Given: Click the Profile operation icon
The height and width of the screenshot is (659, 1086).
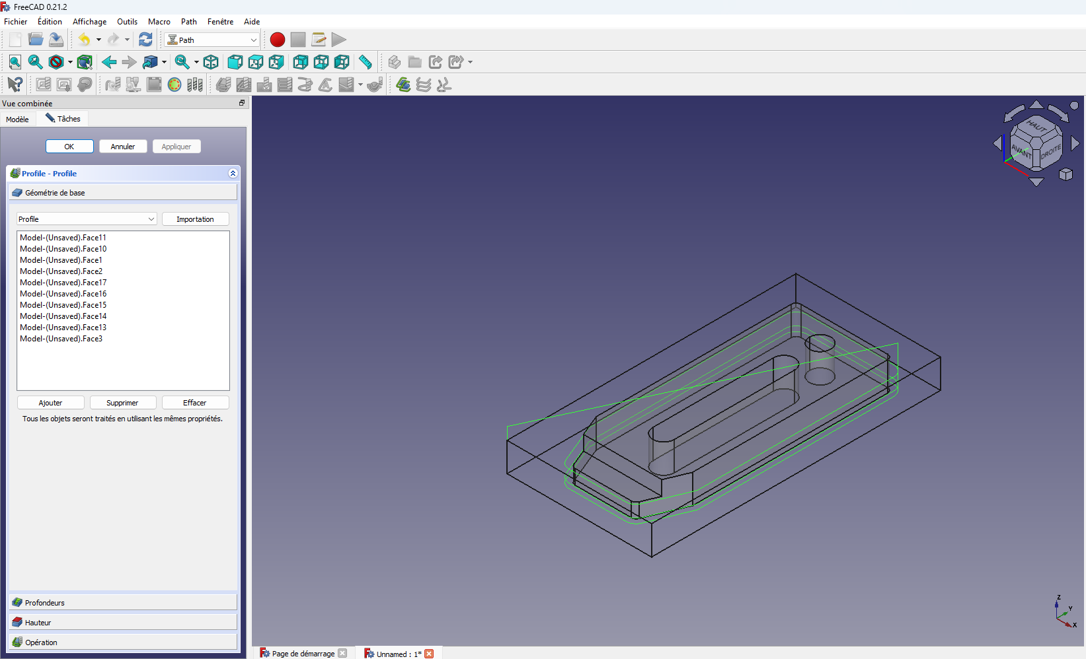Looking at the screenshot, I should [223, 85].
